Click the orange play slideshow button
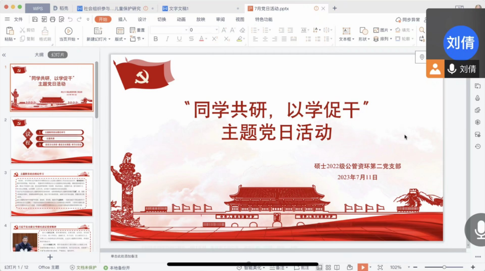The height and width of the screenshot is (271, 485). coord(362,267)
